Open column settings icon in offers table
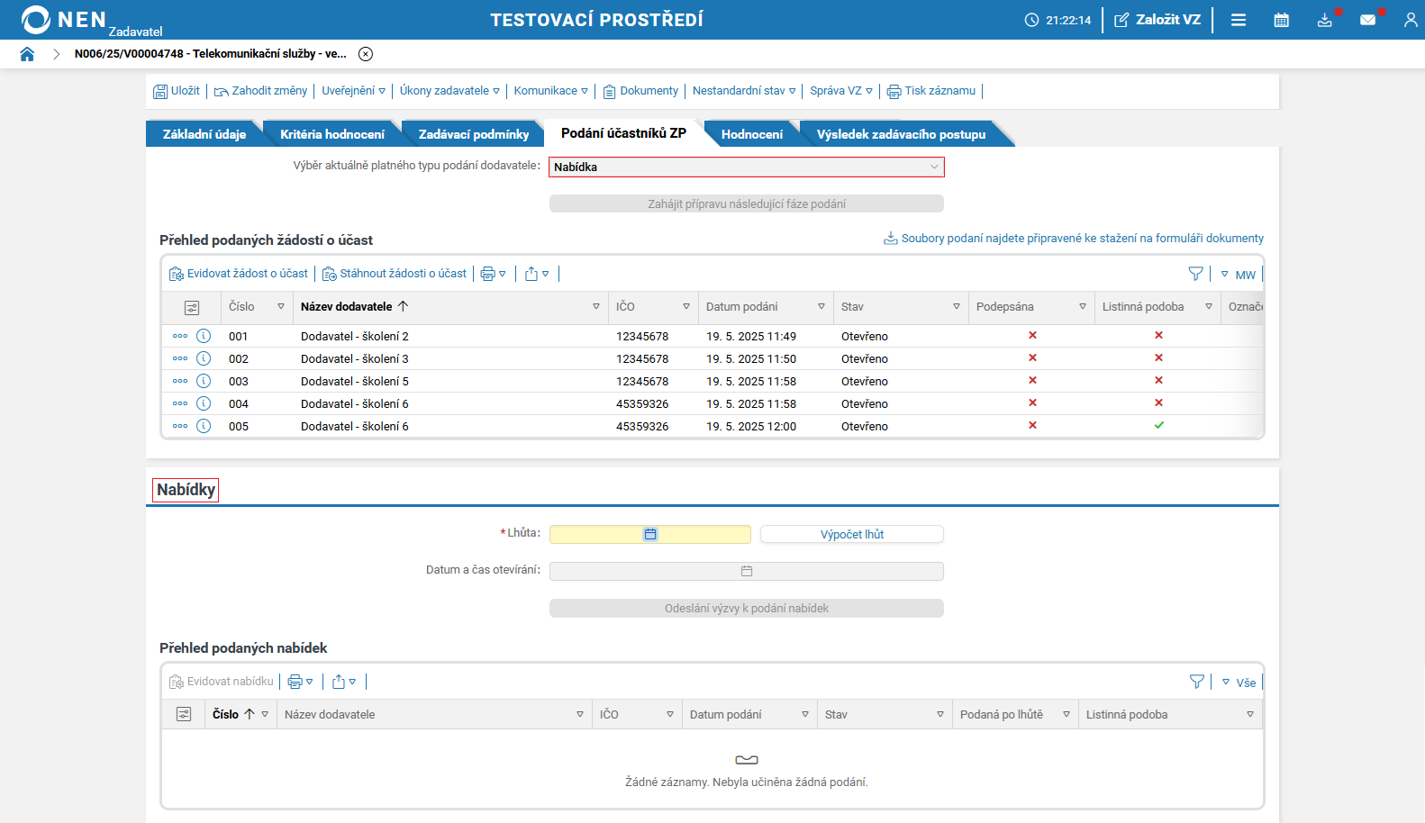Screen dimensions: 1425x823 184,714
